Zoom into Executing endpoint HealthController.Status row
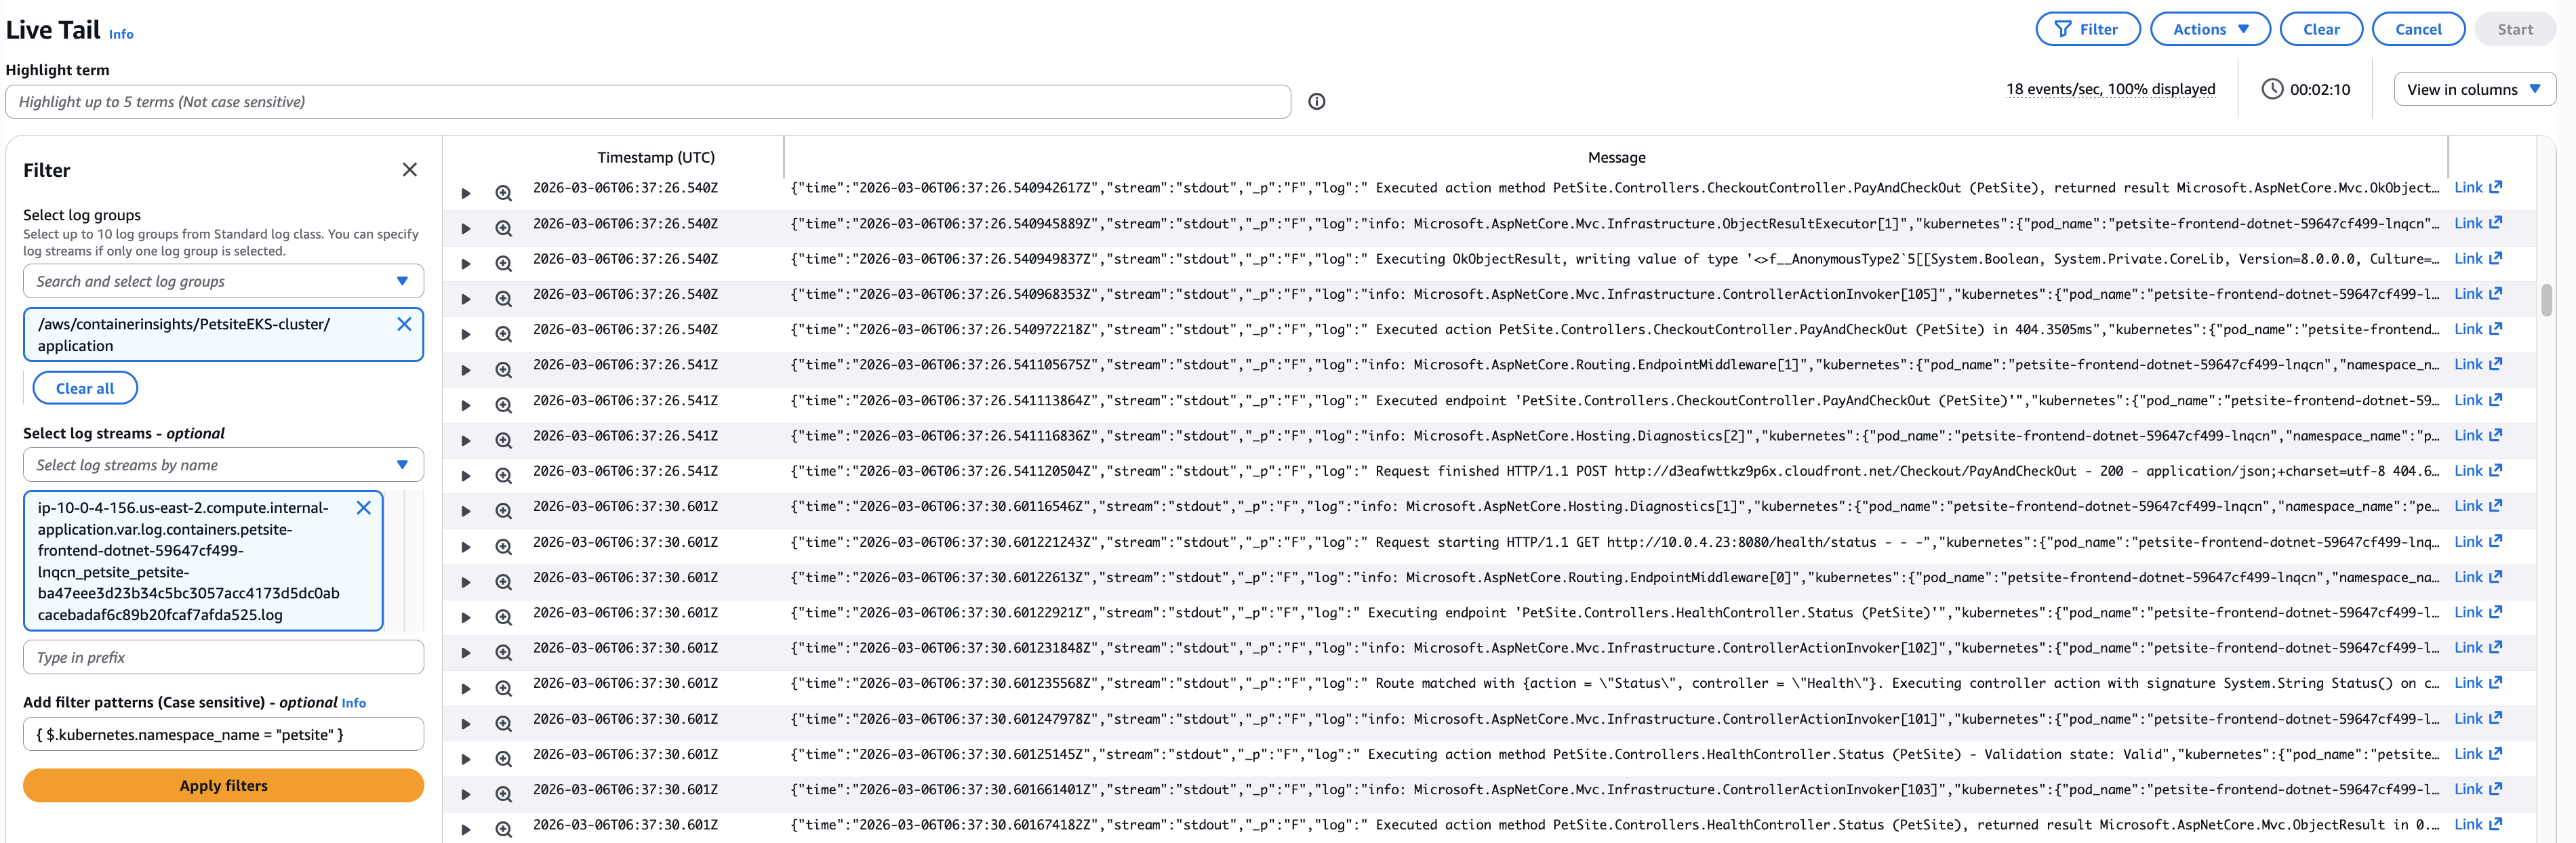This screenshot has height=843, width=2576. (503, 618)
